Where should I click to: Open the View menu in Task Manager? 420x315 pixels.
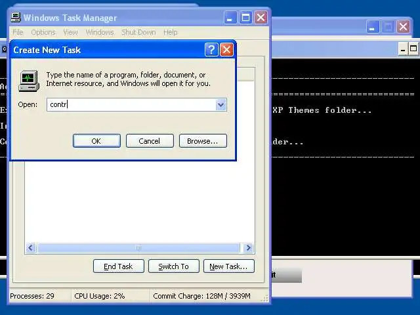point(70,32)
